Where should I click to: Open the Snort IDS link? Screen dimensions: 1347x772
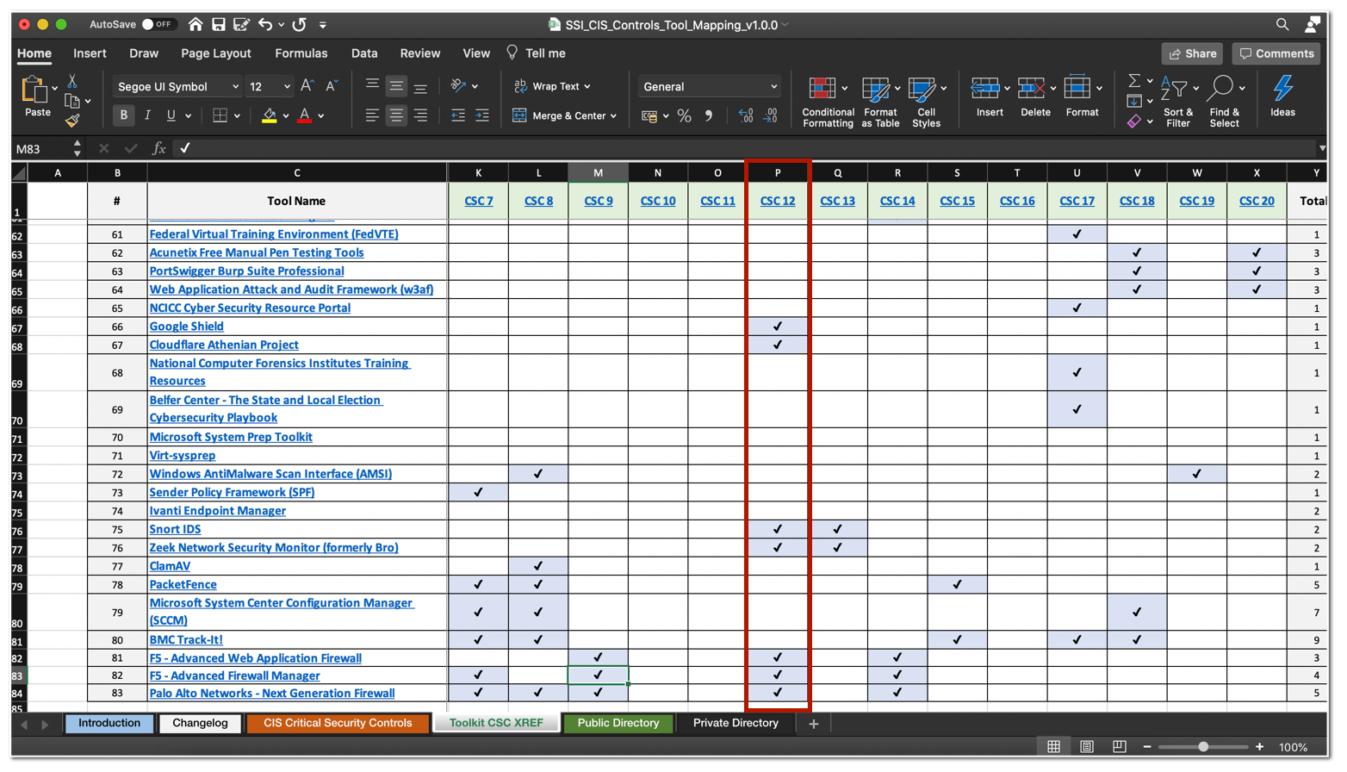coord(175,530)
